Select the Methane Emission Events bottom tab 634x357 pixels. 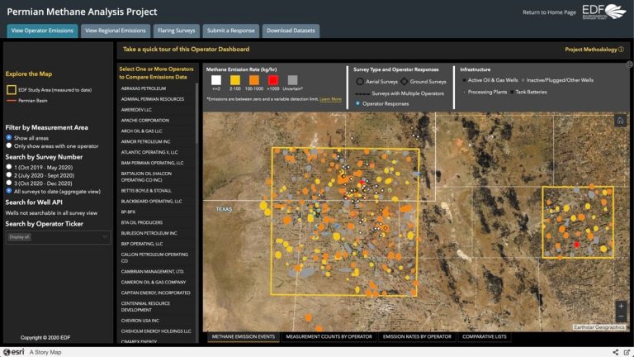(x=243, y=337)
